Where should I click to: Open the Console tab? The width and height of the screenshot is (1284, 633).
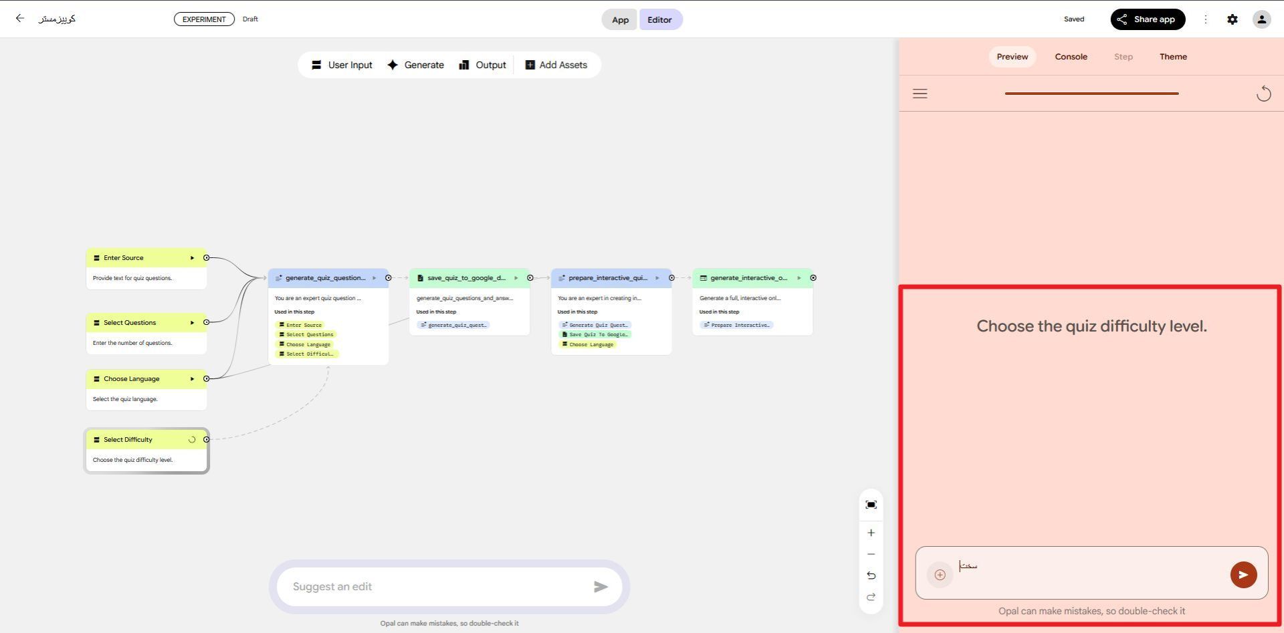coord(1071,57)
